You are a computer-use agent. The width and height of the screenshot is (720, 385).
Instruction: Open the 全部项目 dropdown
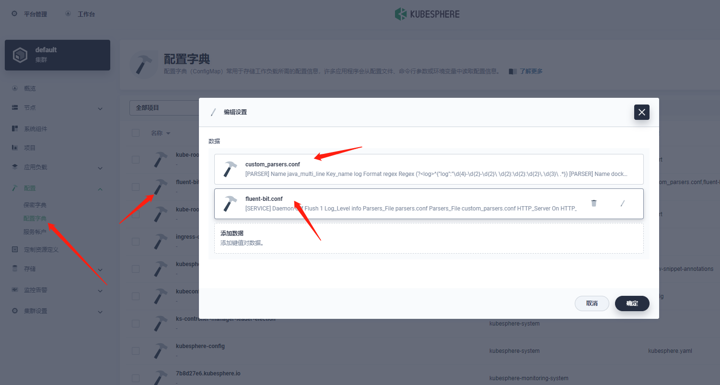tap(164, 108)
